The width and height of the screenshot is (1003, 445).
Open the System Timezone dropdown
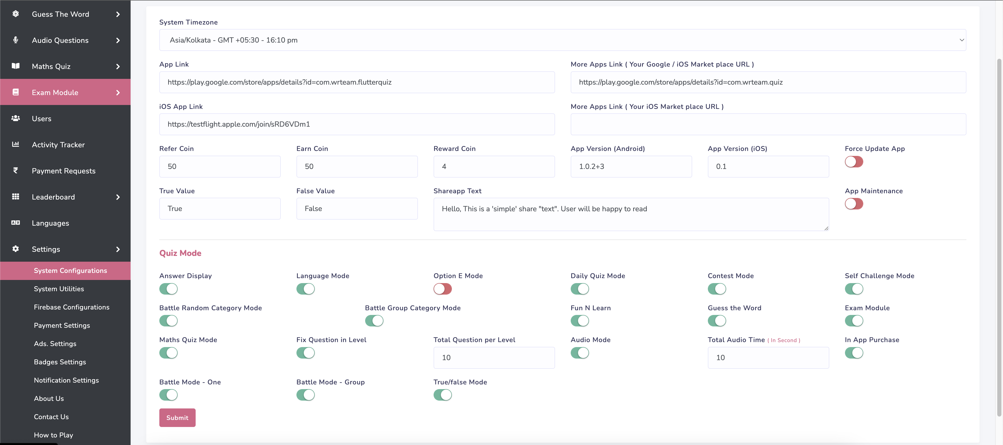click(562, 40)
